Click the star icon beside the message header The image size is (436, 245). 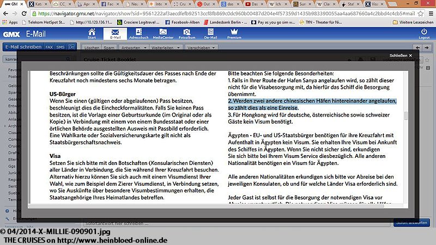click(x=427, y=60)
